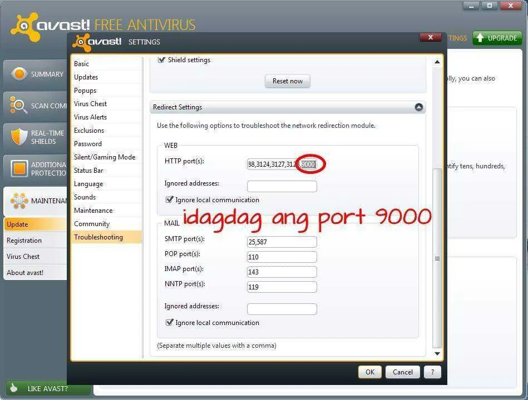This screenshot has width=528, height=400.
Task: Open Summary tab in main window
Action: (36, 74)
